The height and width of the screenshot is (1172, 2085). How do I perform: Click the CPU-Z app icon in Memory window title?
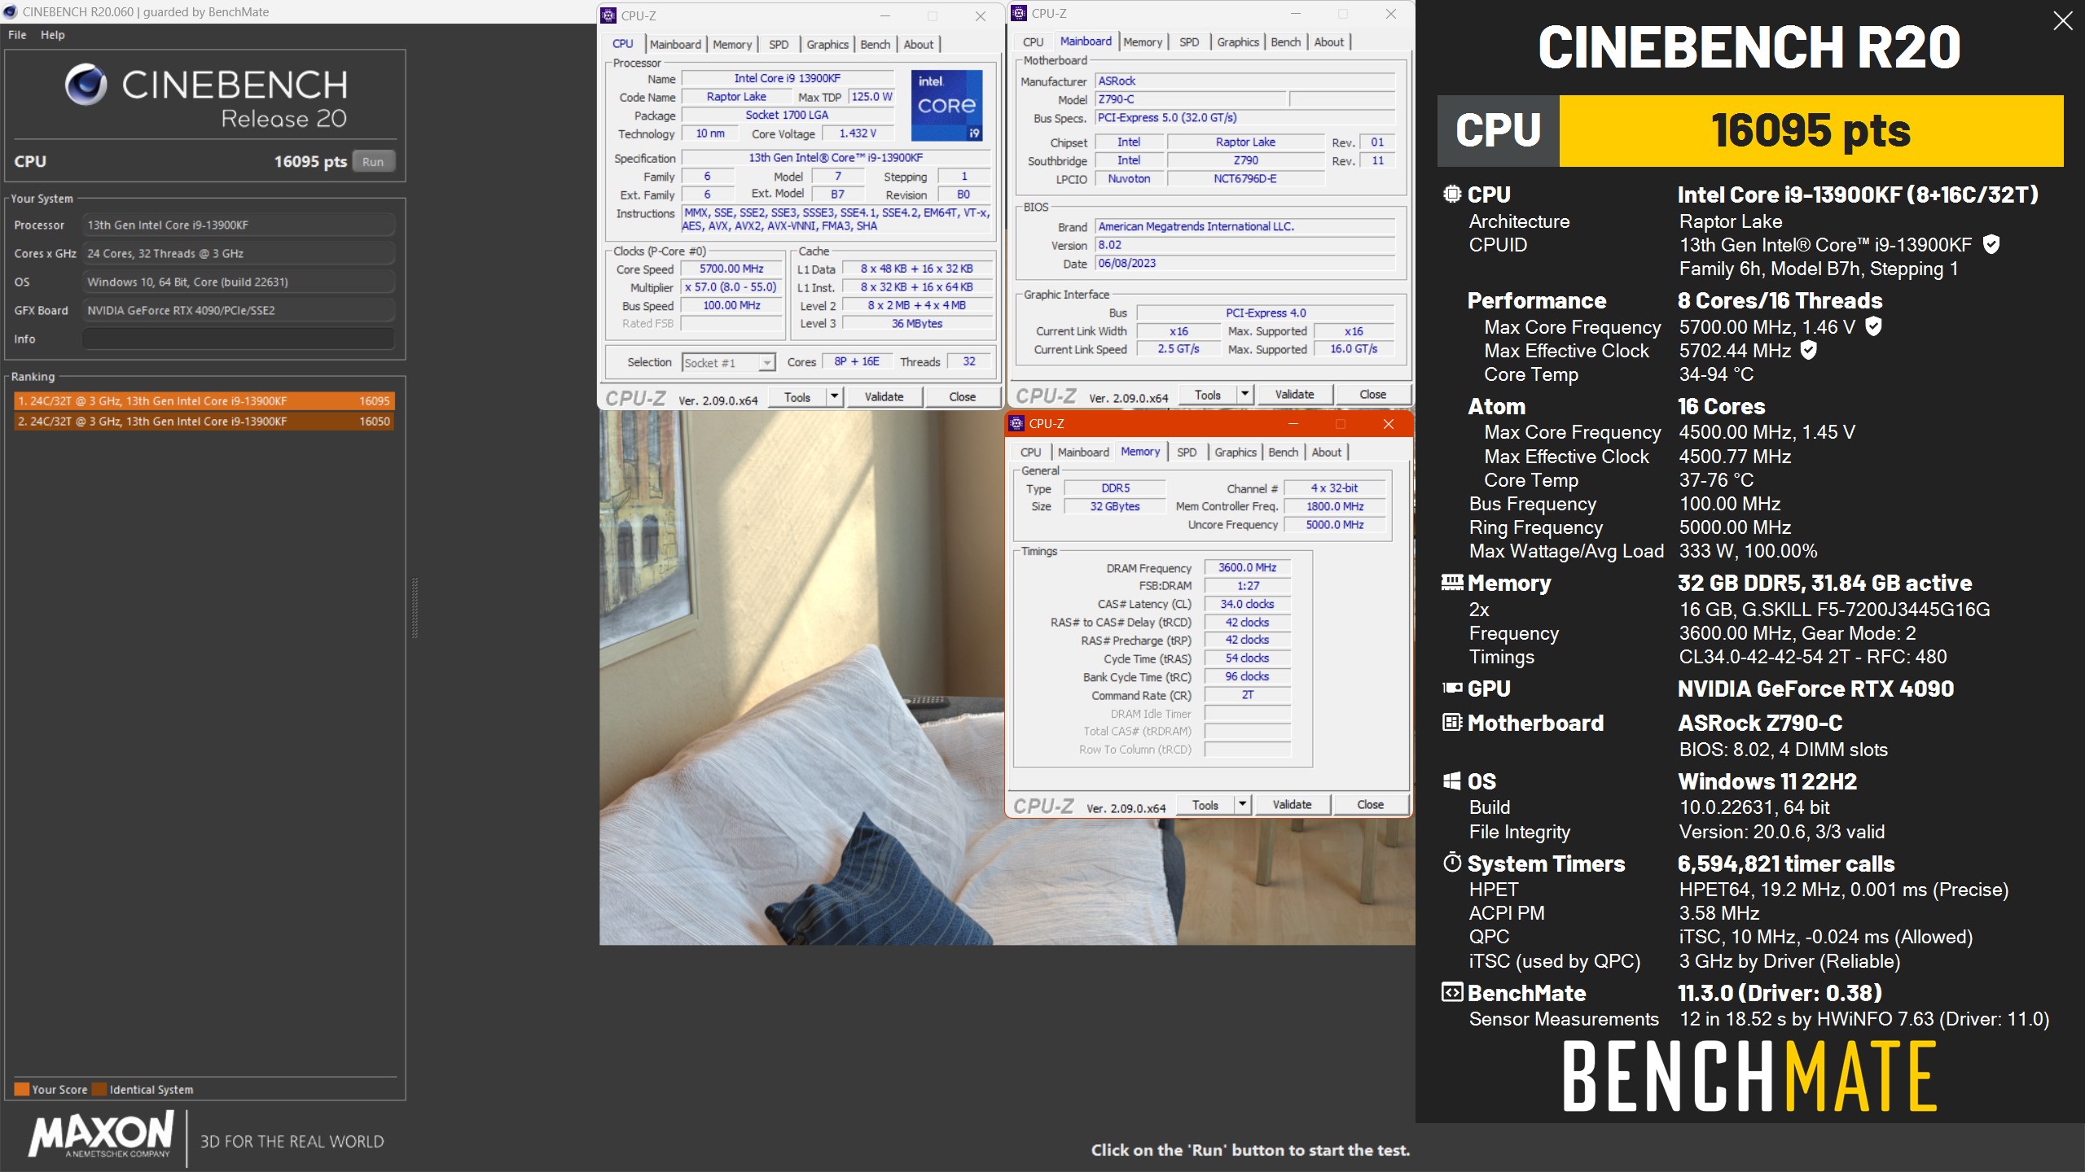click(x=1016, y=423)
